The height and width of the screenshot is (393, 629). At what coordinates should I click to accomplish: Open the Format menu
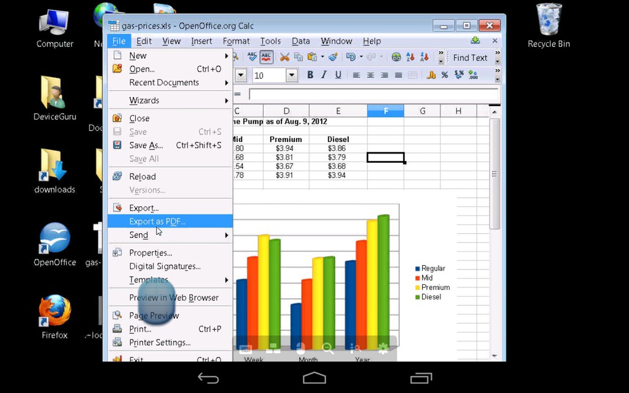[236, 41]
